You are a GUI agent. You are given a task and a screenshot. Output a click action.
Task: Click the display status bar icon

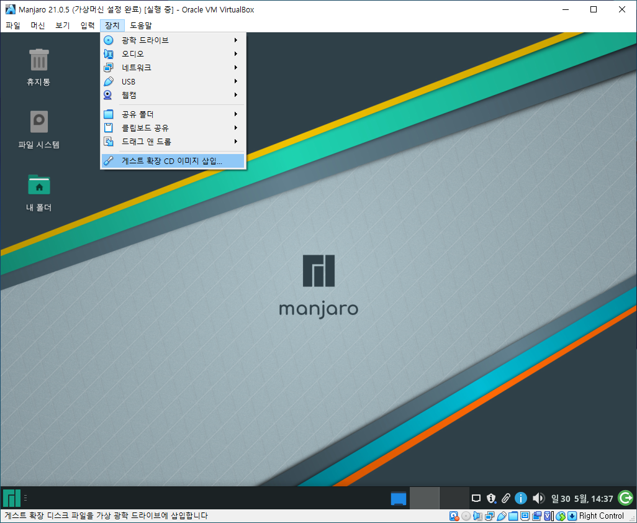525,516
